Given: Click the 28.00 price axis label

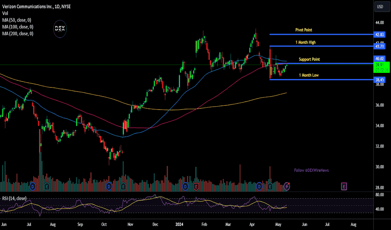Looking at the screenshot, I should [x=380, y=188].
